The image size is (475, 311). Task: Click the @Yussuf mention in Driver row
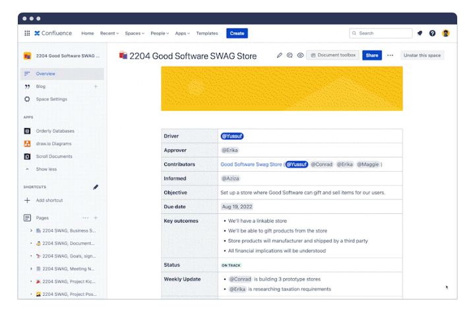coord(232,136)
